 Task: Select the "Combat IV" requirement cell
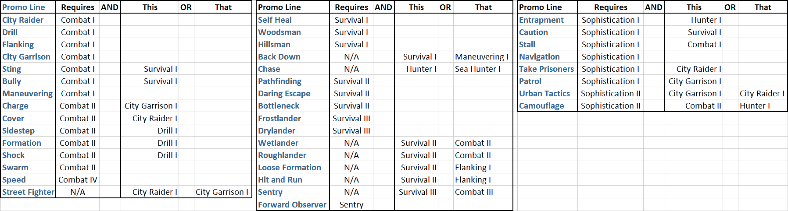[x=78, y=179]
